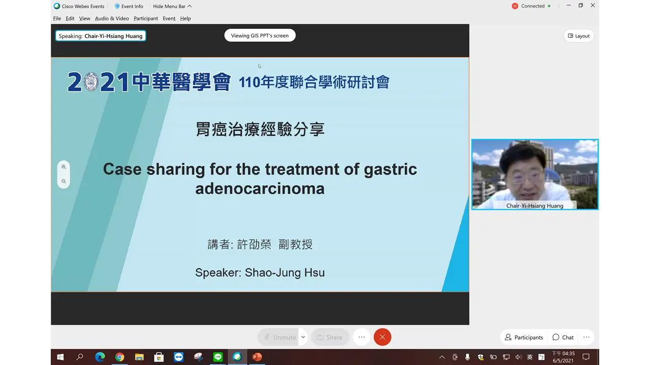Show the Participants panel
This screenshot has width=650, height=365.
click(x=524, y=337)
